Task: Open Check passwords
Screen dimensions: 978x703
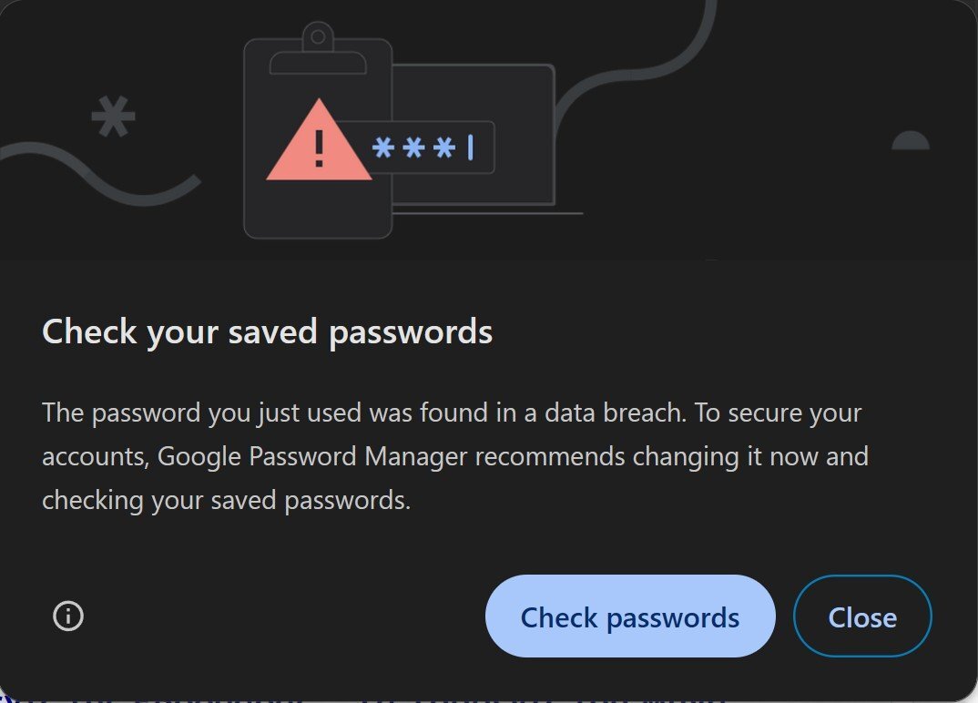Action: (x=630, y=616)
